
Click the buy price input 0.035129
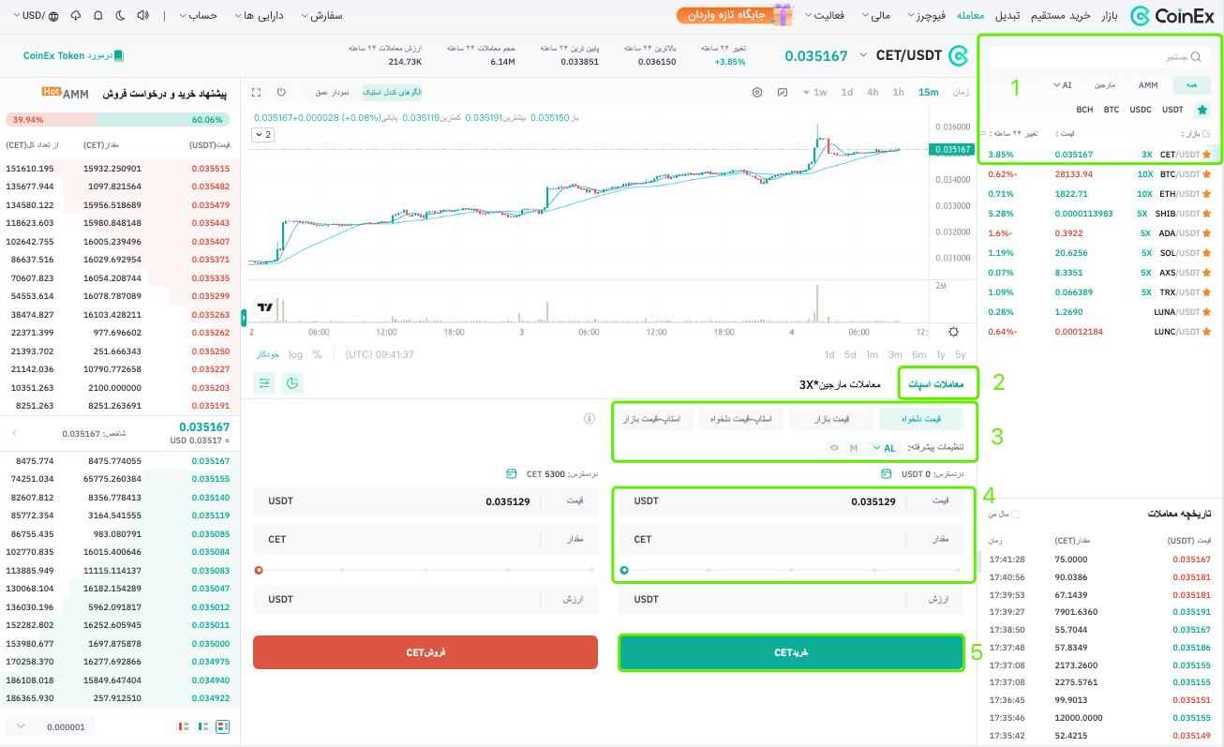tap(791, 501)
